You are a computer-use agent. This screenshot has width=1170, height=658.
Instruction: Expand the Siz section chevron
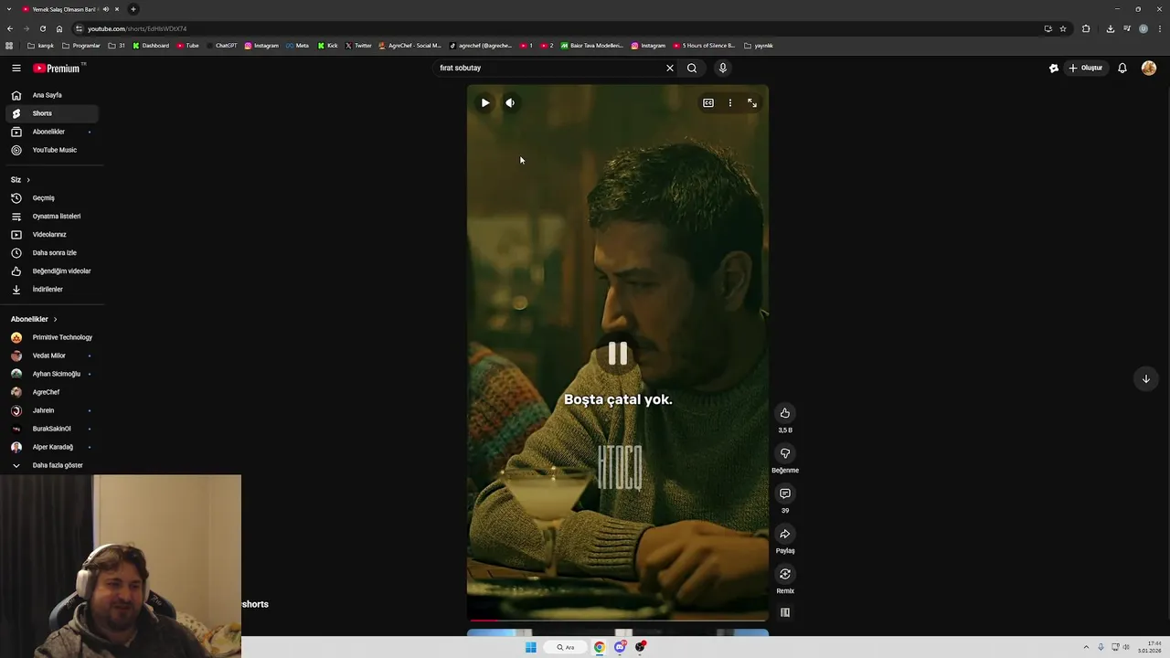28,180
